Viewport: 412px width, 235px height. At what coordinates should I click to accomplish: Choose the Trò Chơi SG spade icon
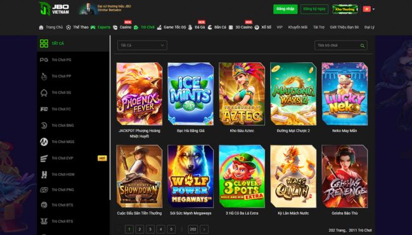[x=44, y=93]
